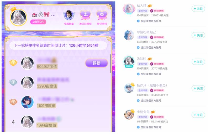Follow 孟知时 using the 关注 button
The height and width of the screenshot is (134, 210).
click(198, 62)
